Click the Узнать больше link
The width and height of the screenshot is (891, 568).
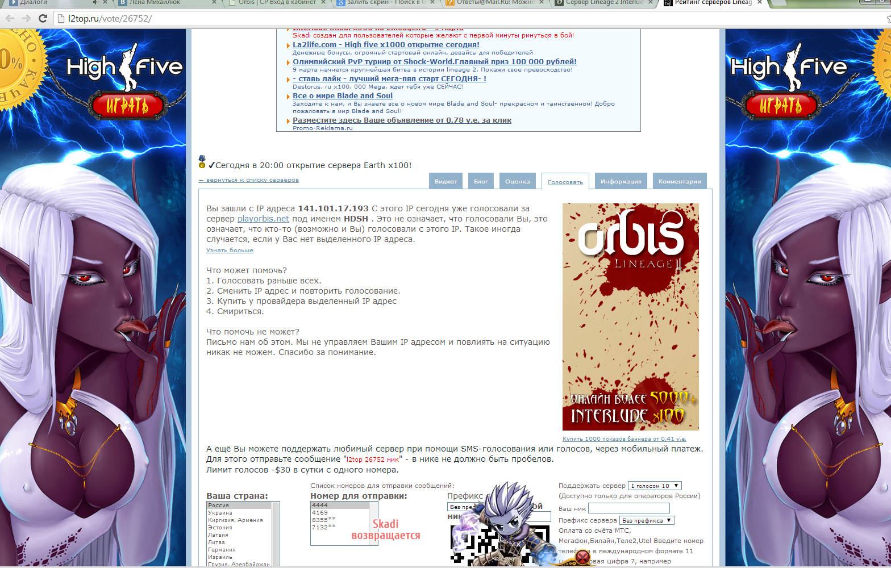(230, 250)
